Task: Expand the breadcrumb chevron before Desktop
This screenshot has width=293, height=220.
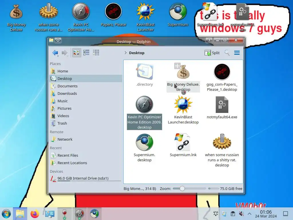Action: (126, 53)
